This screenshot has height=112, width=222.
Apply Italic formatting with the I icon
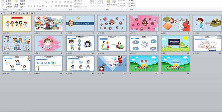point(32,6)
